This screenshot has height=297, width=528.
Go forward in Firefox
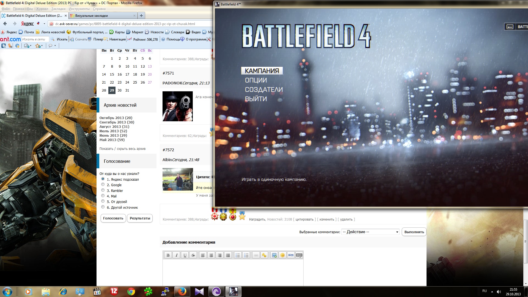coord(15,24)
